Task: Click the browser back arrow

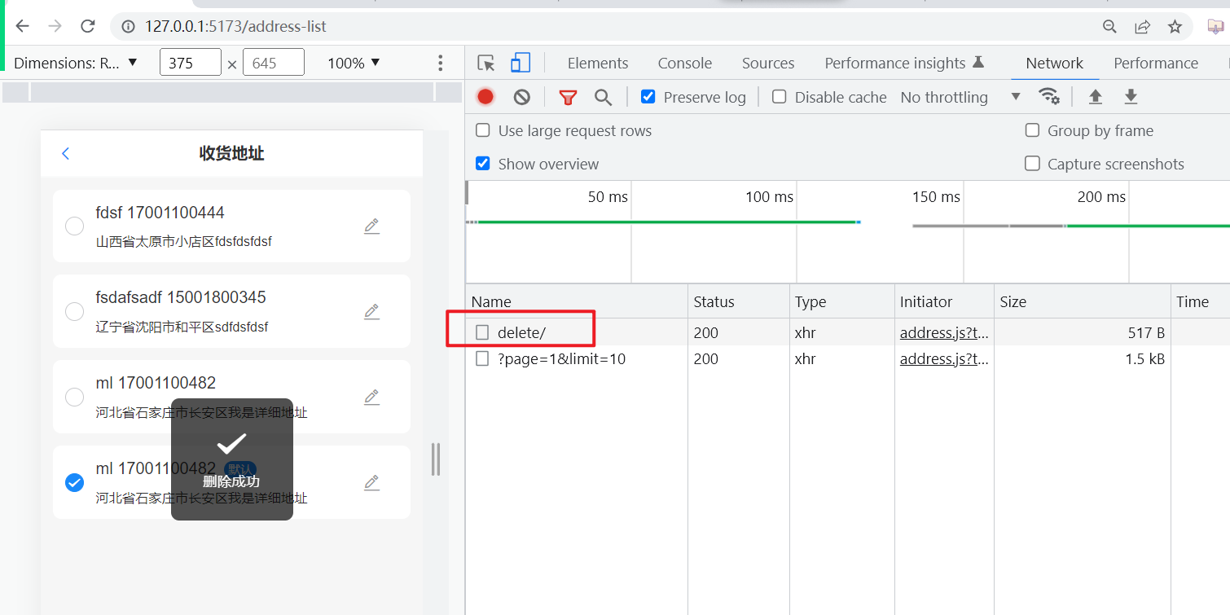Action: pos(22,26)
